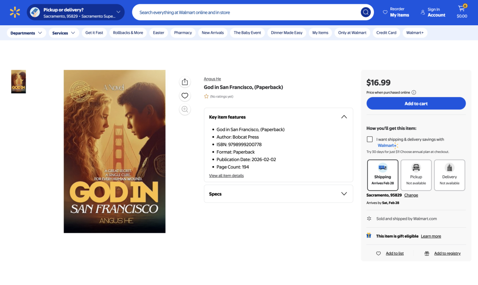Viewport: 478px width, 285px height.
Task: Expand the Specs section
Action: point(344,194)
